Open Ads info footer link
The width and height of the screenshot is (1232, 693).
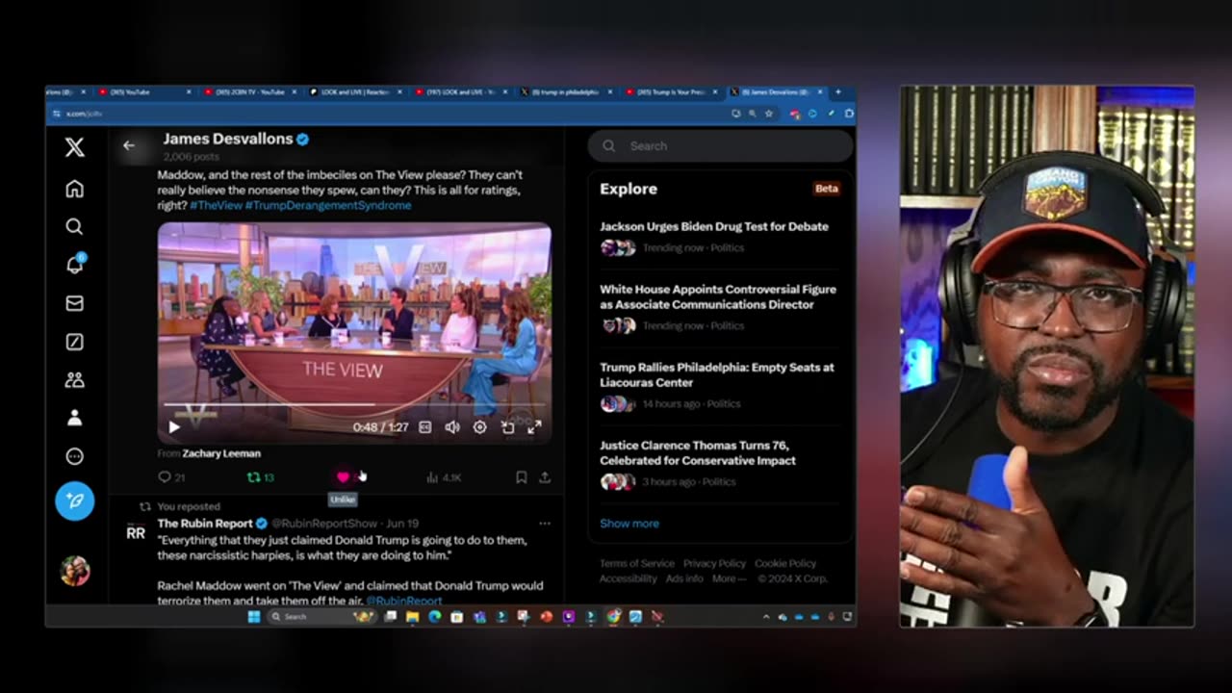[684, 578]
